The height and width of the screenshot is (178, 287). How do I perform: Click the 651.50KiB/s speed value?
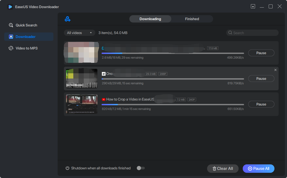pyautogui.click(x=236, y=109)
